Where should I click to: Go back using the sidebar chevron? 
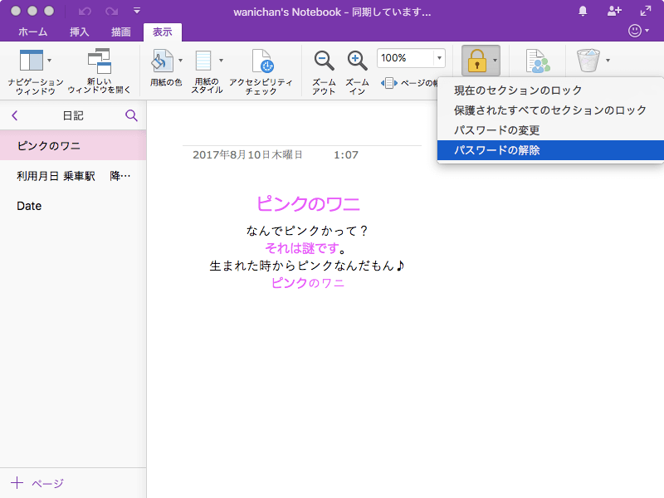[14, 115]
